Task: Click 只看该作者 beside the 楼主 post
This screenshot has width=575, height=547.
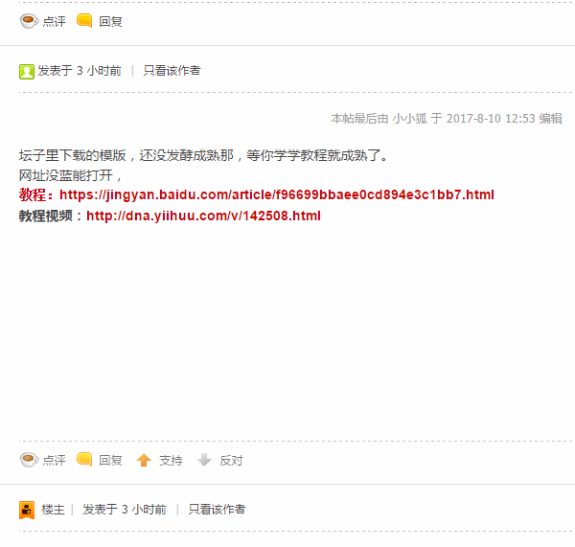Action: pyautogui.click(x=217, y=510)
